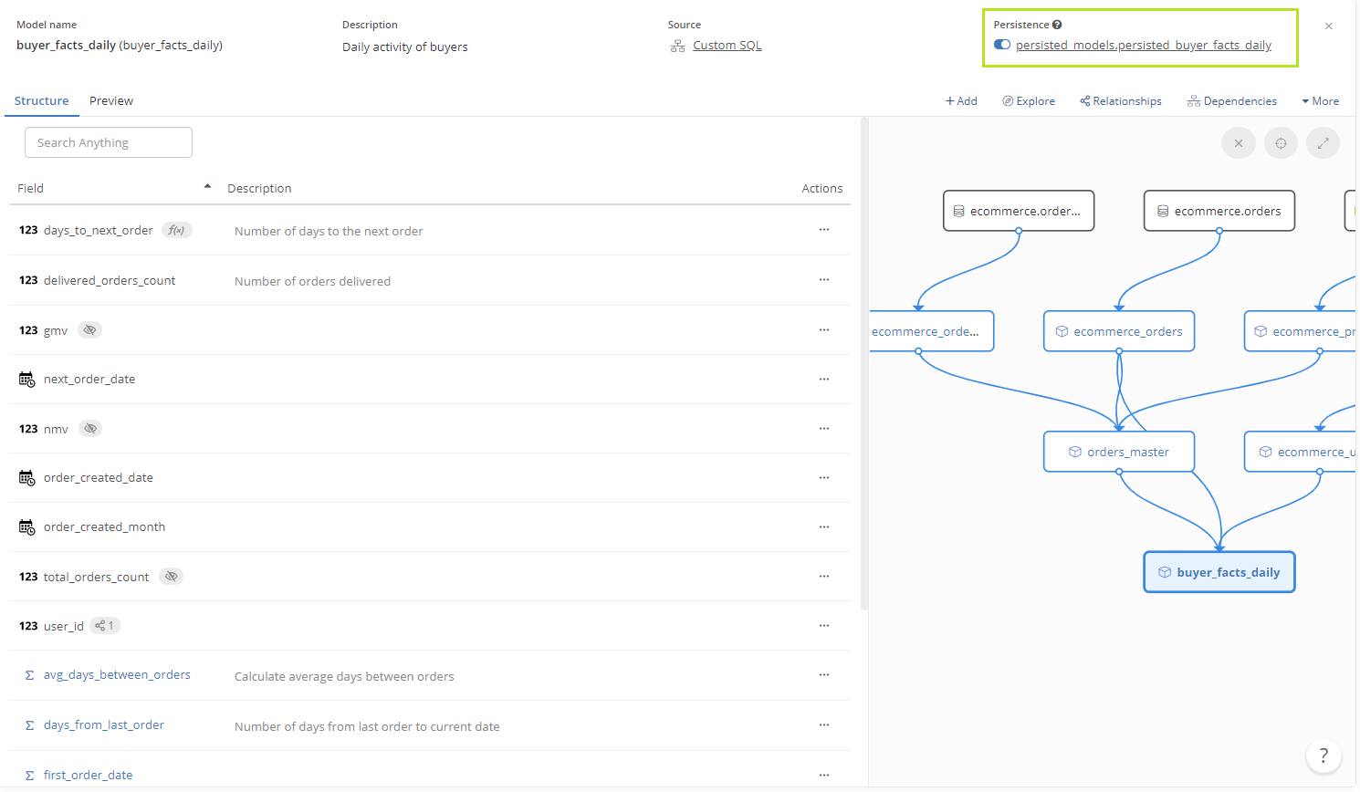Image resolution: width=1360 pixels, height=792 pixels.
Task: Click Persistence help question icon
Action: [x=1057, y=25]
